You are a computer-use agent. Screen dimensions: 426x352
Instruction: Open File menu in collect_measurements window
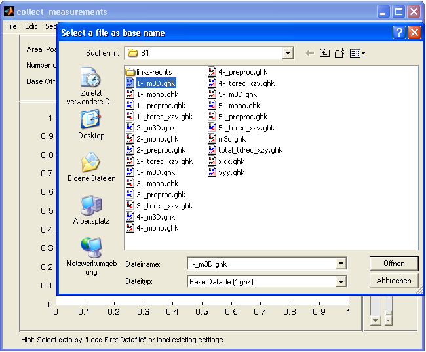[11, 26]
